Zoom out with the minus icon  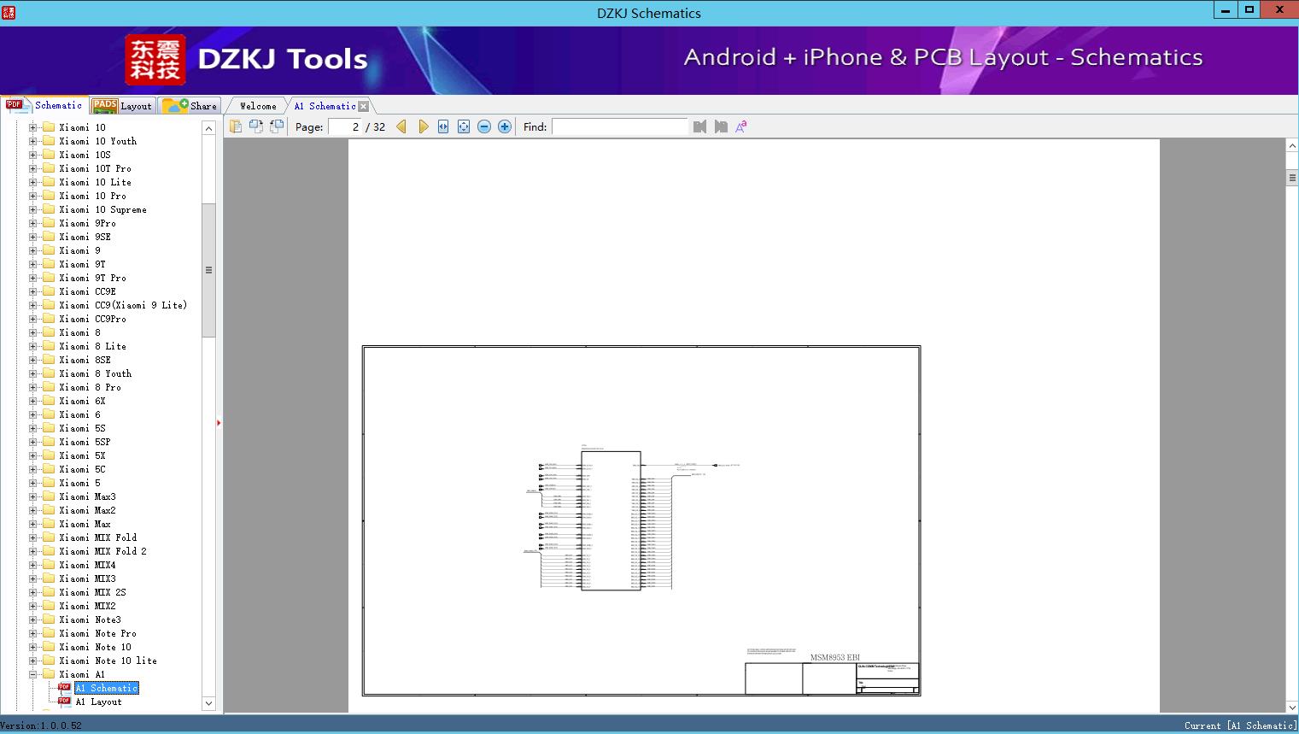coord(484,126)
